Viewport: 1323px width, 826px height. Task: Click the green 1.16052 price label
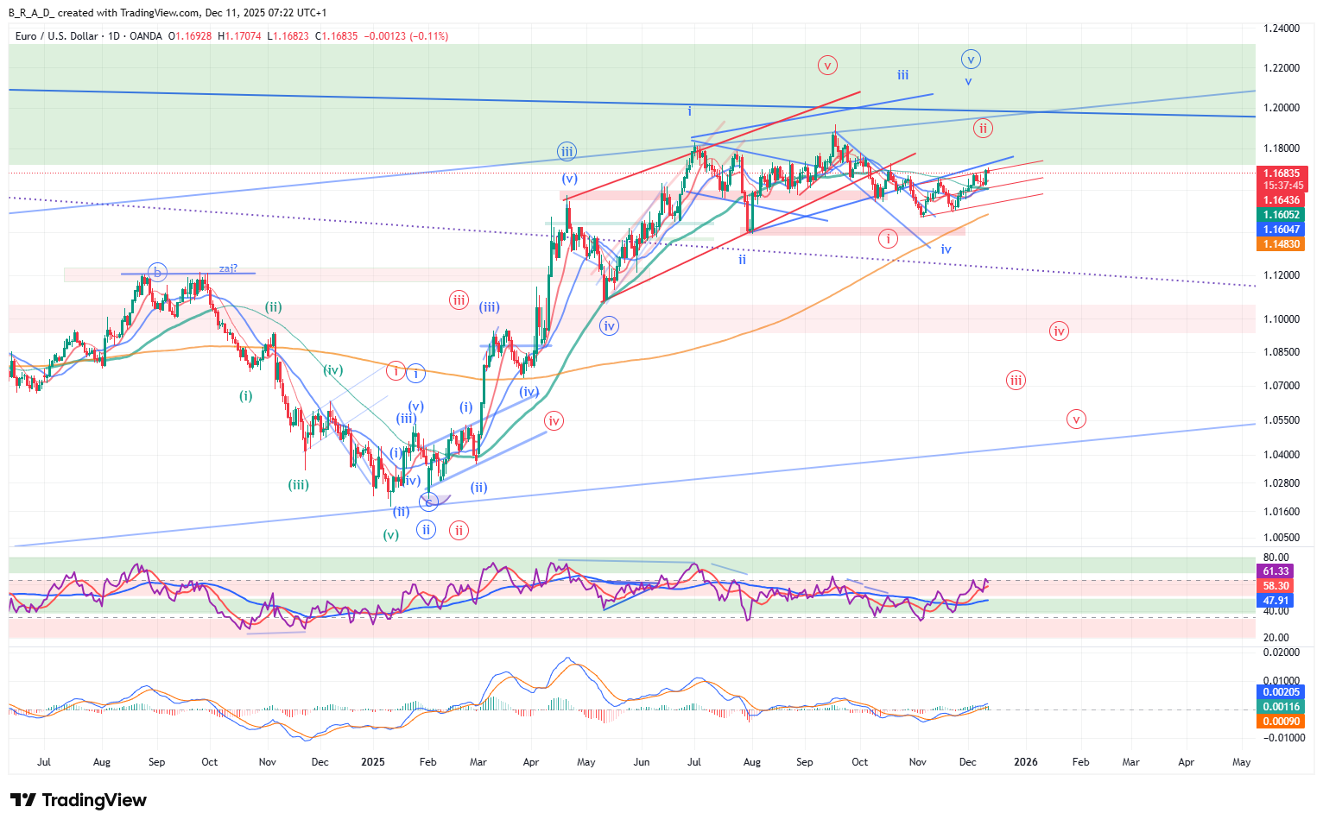click(x=1282, y=215)
